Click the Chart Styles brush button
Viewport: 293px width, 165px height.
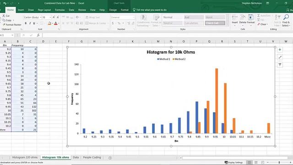tap(280, 57)
